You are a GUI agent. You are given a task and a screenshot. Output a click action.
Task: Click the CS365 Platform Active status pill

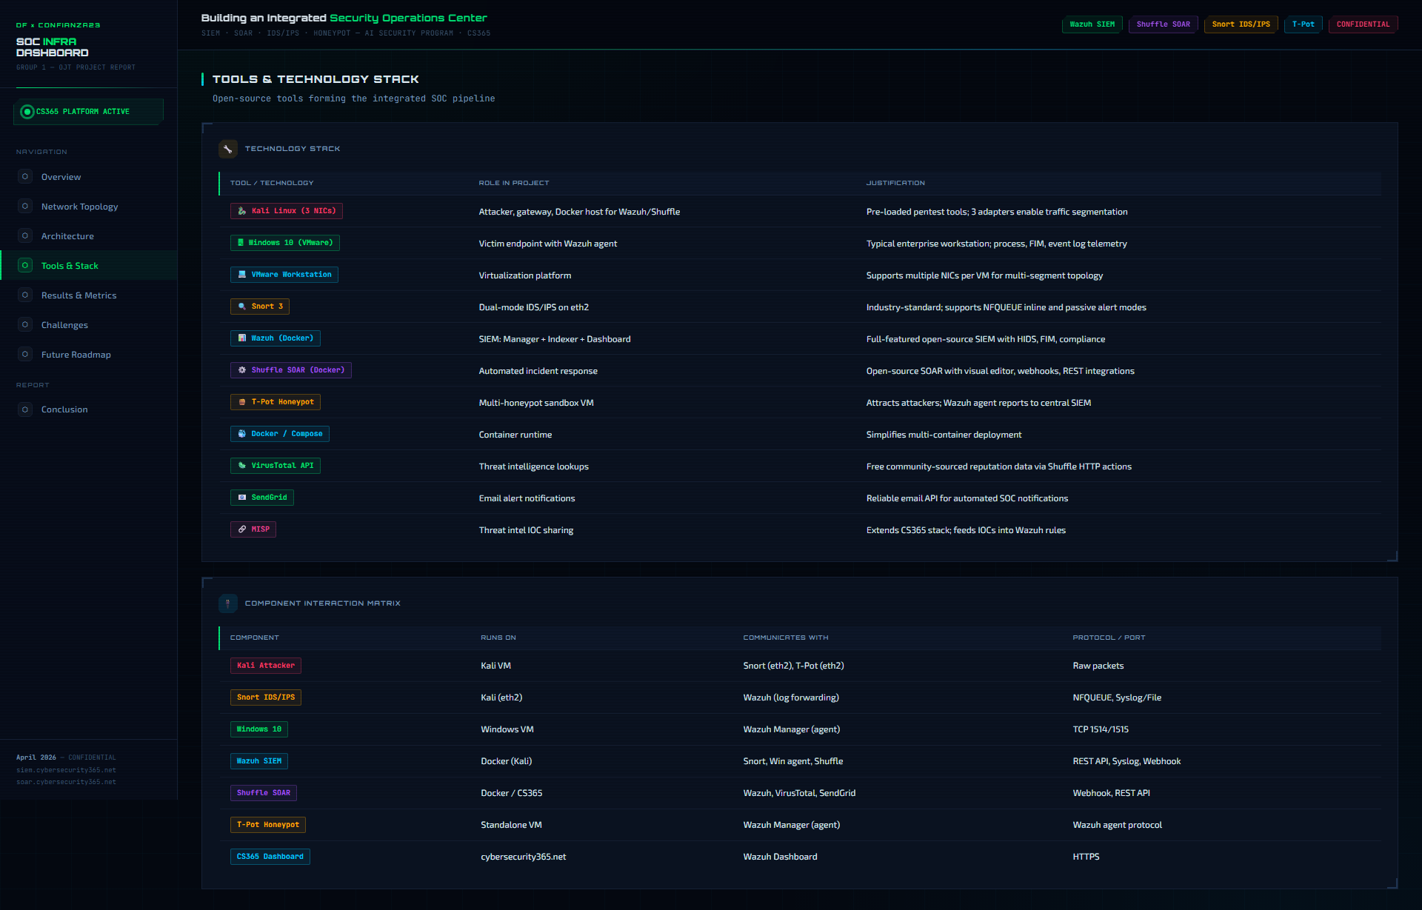pos(88,112)
